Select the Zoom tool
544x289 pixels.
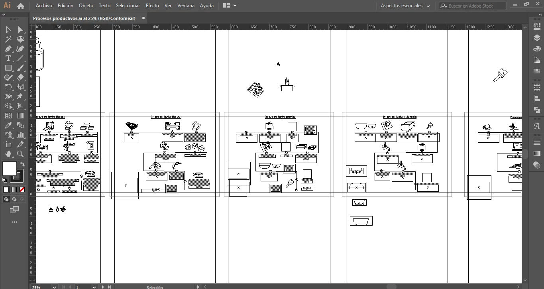(20, 153)
